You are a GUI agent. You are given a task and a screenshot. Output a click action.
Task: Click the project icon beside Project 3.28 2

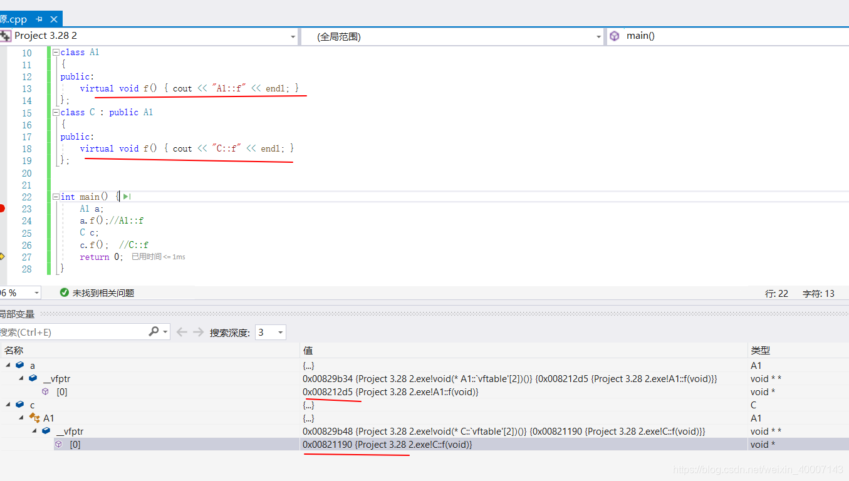(x=5, y=36)
